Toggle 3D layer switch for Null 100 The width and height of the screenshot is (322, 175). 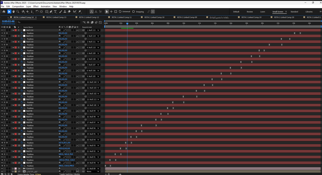click(77, 99)
